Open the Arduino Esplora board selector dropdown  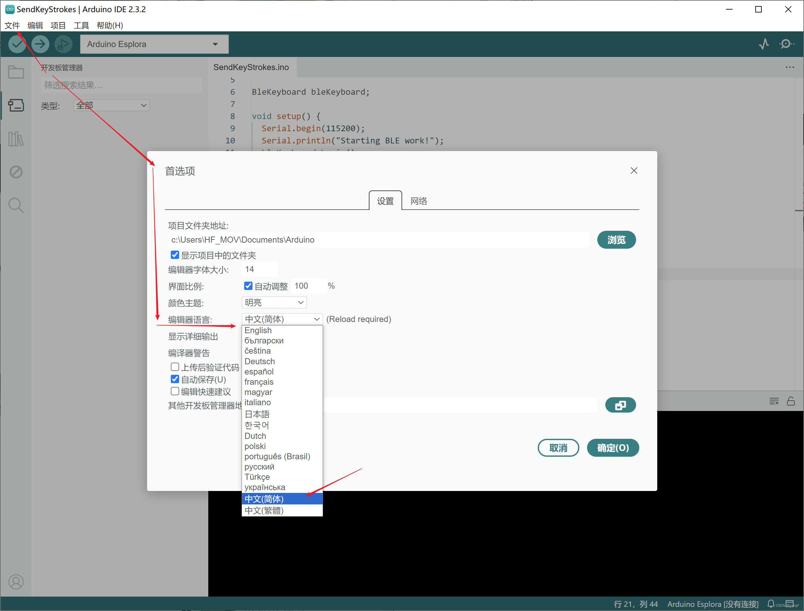click(154, 44)
